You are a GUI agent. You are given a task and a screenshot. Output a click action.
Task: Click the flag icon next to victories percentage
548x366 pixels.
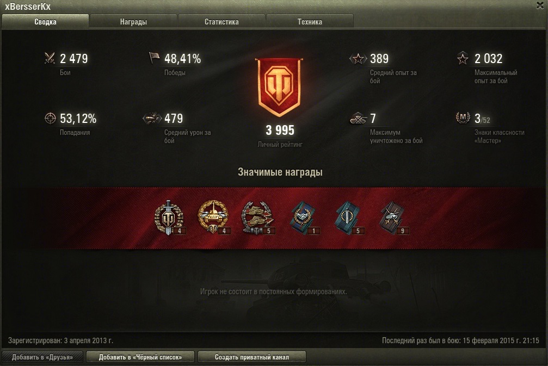pyautogui.click(x=154, y=58)
